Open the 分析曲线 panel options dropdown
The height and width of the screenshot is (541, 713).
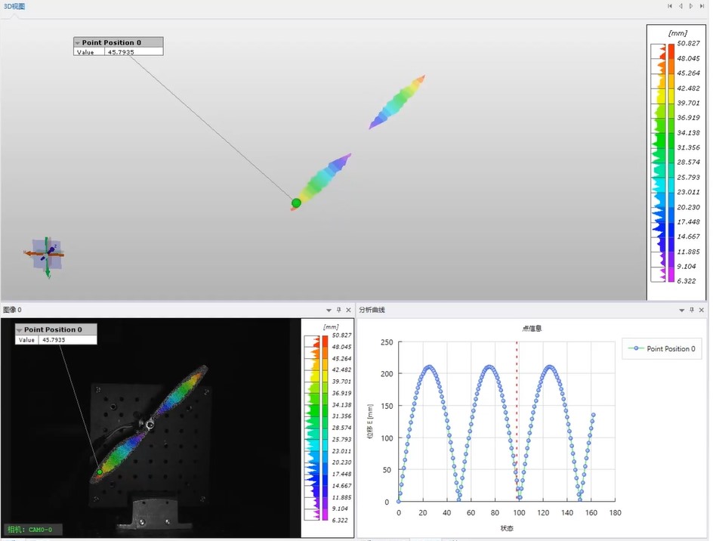pos(682,310)
